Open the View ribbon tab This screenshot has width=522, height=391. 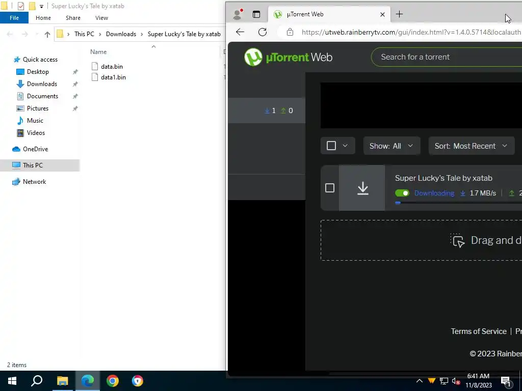point(101,18)
